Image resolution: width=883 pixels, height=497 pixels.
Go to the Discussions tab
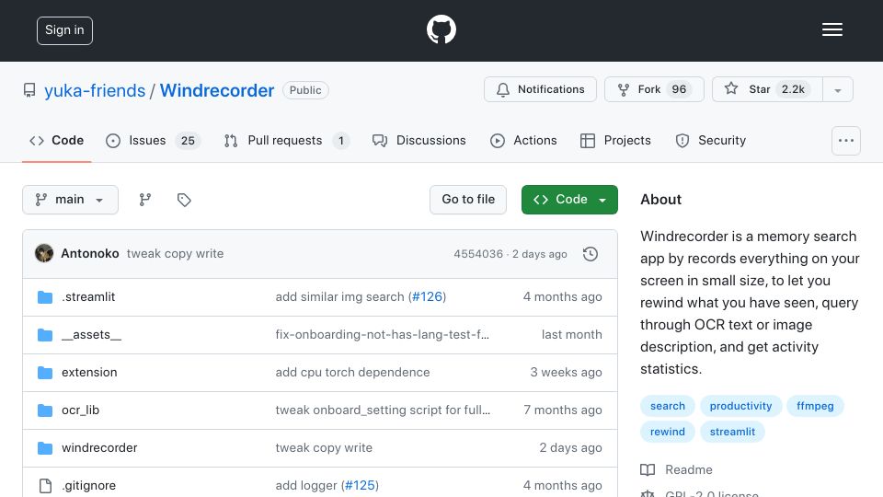click(419, 140)
